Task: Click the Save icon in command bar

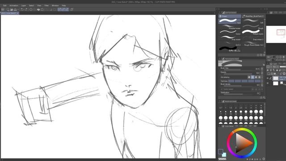Action: pyautogui.click(x=15, y=9)
